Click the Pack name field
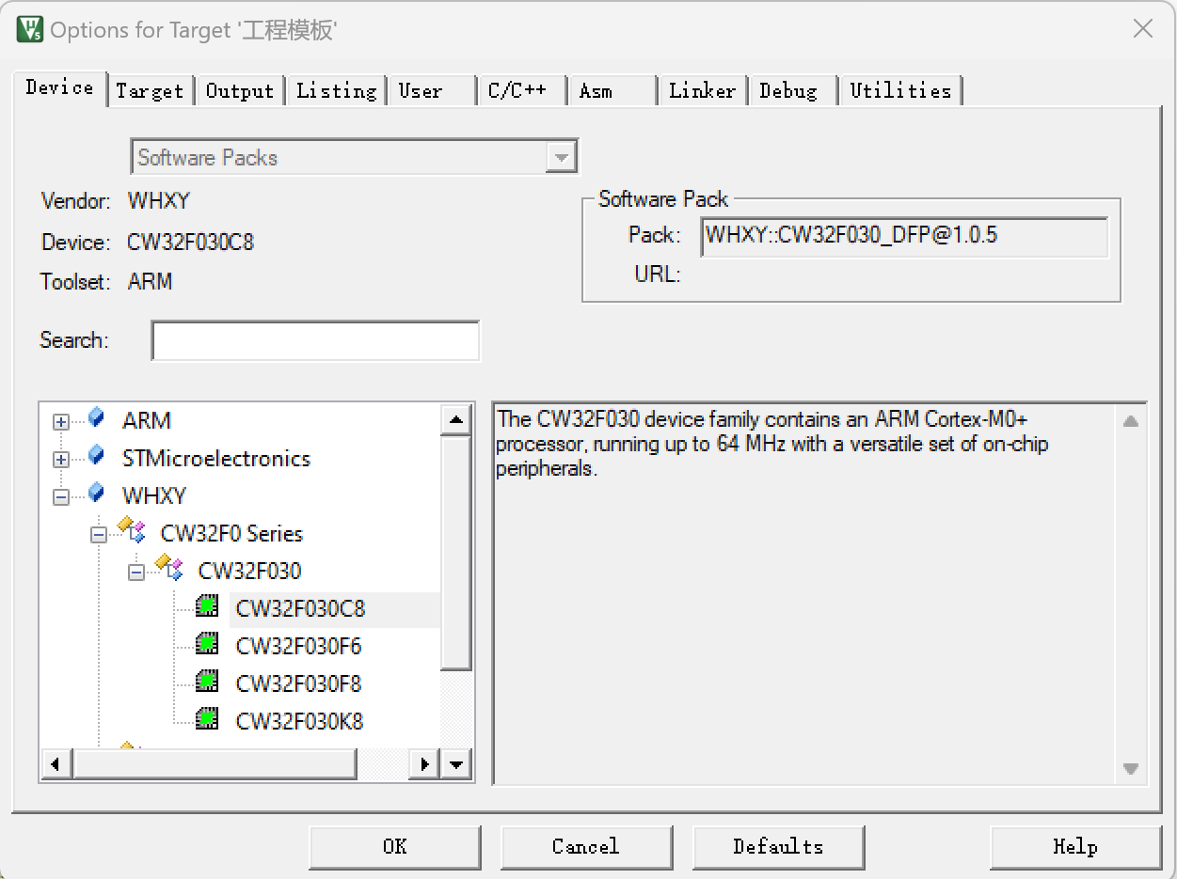This screenshot has width=1177, height=879. point(904,237)
